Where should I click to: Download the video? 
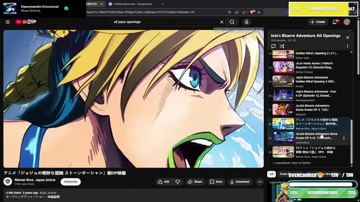tap(240, 182)
